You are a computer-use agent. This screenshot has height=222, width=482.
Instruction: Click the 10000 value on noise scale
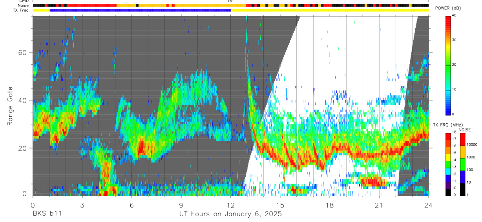click(x=472, y=144)
